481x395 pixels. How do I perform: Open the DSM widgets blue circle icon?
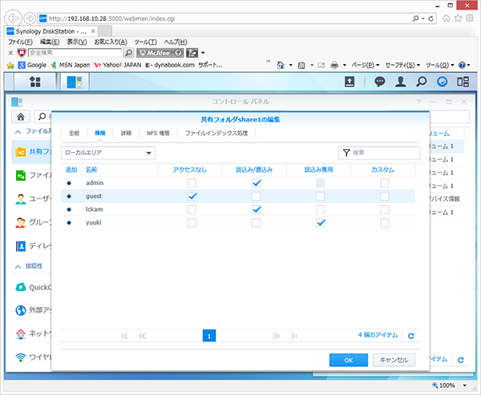tap(442, 82)
